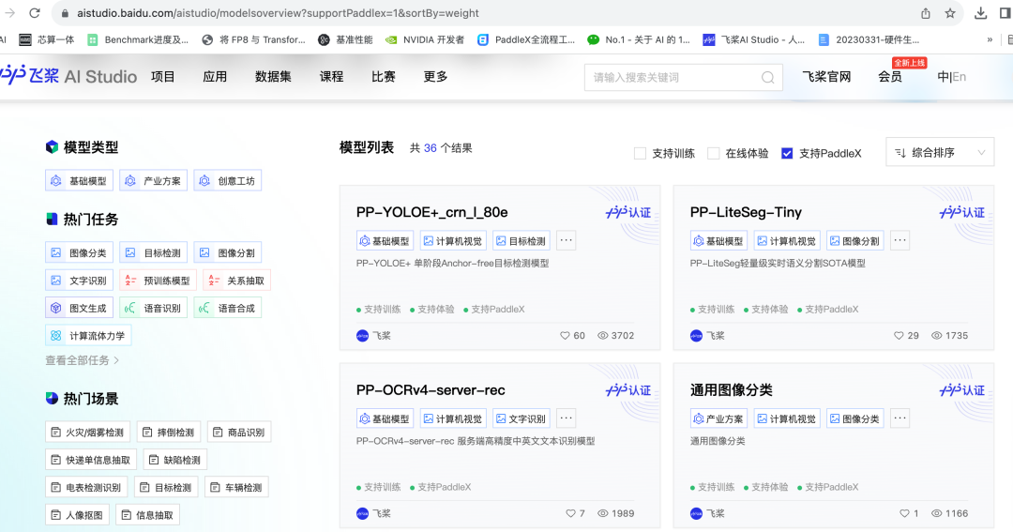The width and height of the screenshot is (1013, 532).
Task: Click 飞桨 author avatar on PP-LiteSeg-Tiny card
Action: [696, 336]
